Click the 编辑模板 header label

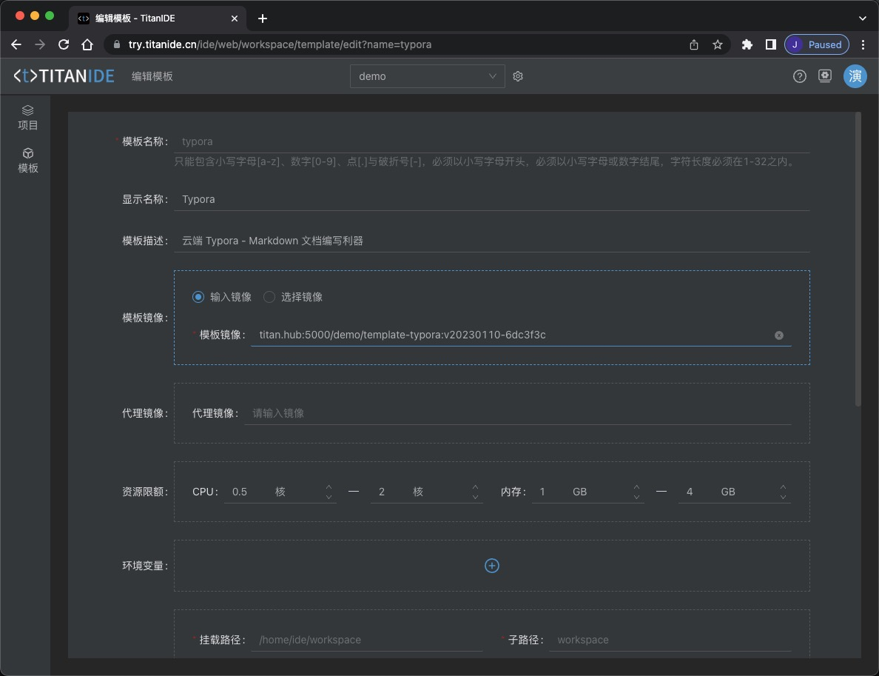(152, 76)
